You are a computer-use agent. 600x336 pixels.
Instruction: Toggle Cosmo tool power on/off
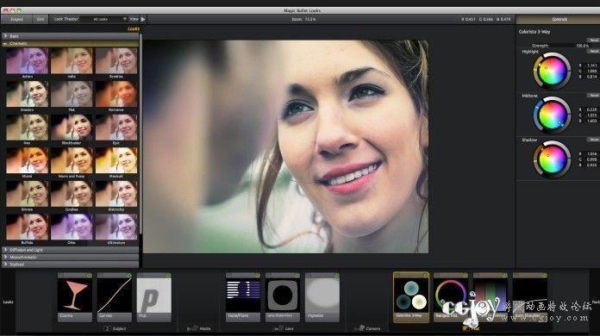point(89,275)
